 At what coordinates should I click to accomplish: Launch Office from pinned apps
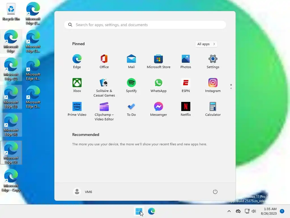[104, 61]
